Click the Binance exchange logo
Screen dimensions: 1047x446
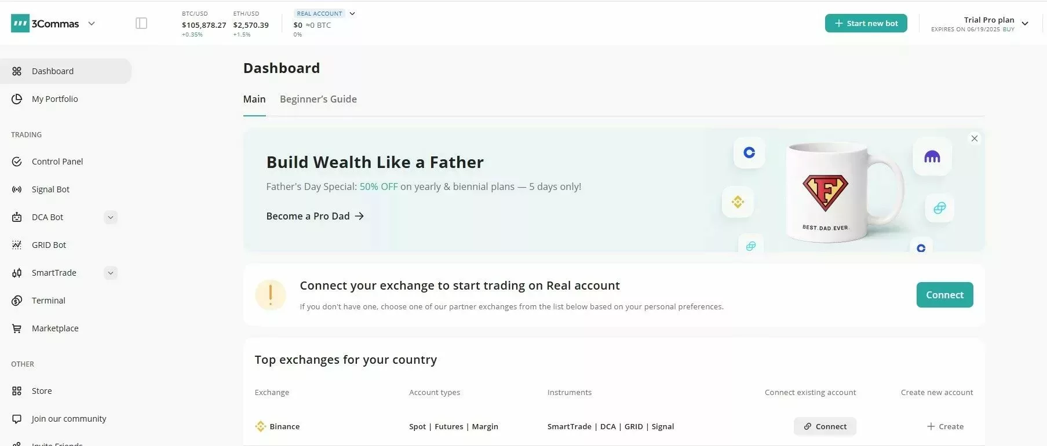tap(261, 426)
